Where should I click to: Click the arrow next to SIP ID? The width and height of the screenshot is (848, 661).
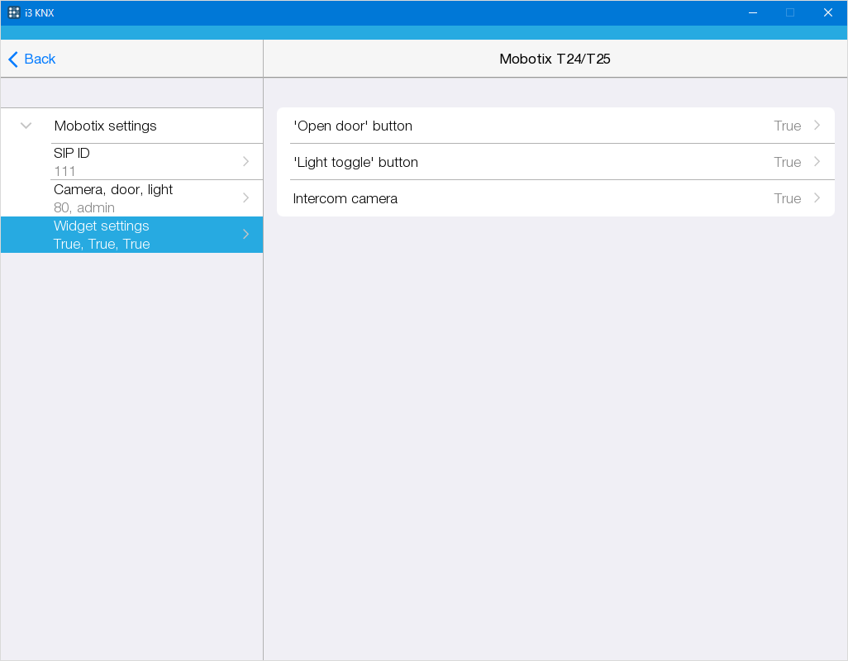tap(245, 162)
